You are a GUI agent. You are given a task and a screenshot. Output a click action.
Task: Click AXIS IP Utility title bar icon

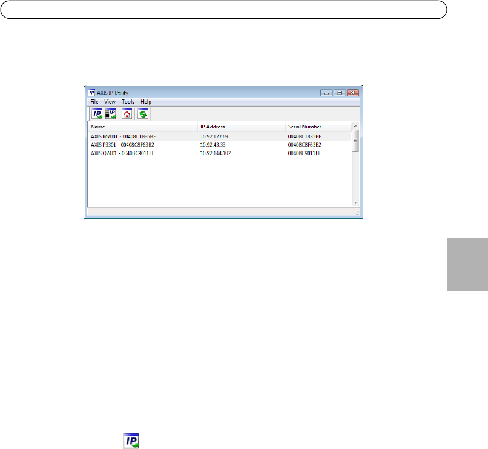click(91, 93)
